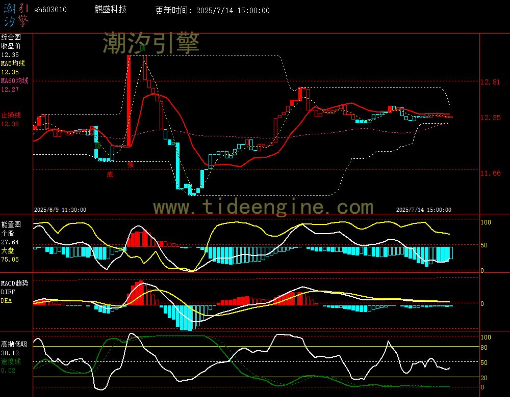Screen dimensions: 510x397
Task: Click the green 弱 marker on the chart
Action: [x=98, y=146]
